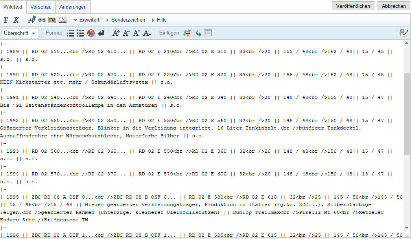This screenshot has width=411, height=239.
Task: Click the year '1994' in the table code
Action: pos(13,174)
